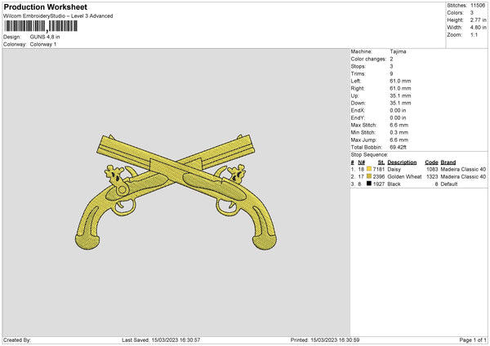Click the 'Max Stitch:' label
Image resolution: width=490 pixels, height=346 pixels.
click(363, 125)
